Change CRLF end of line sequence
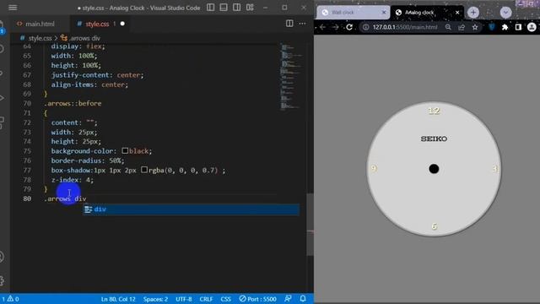 coord(206,299)
